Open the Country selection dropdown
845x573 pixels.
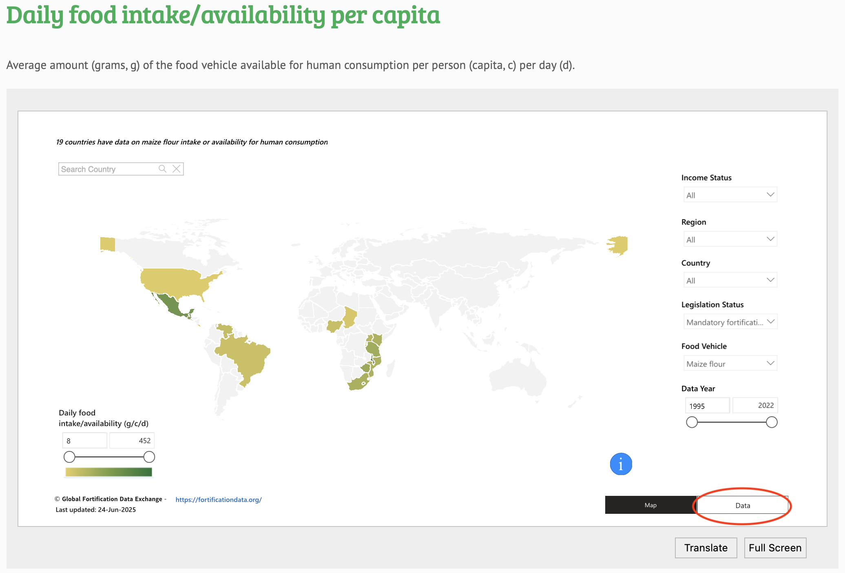point(730,280)
